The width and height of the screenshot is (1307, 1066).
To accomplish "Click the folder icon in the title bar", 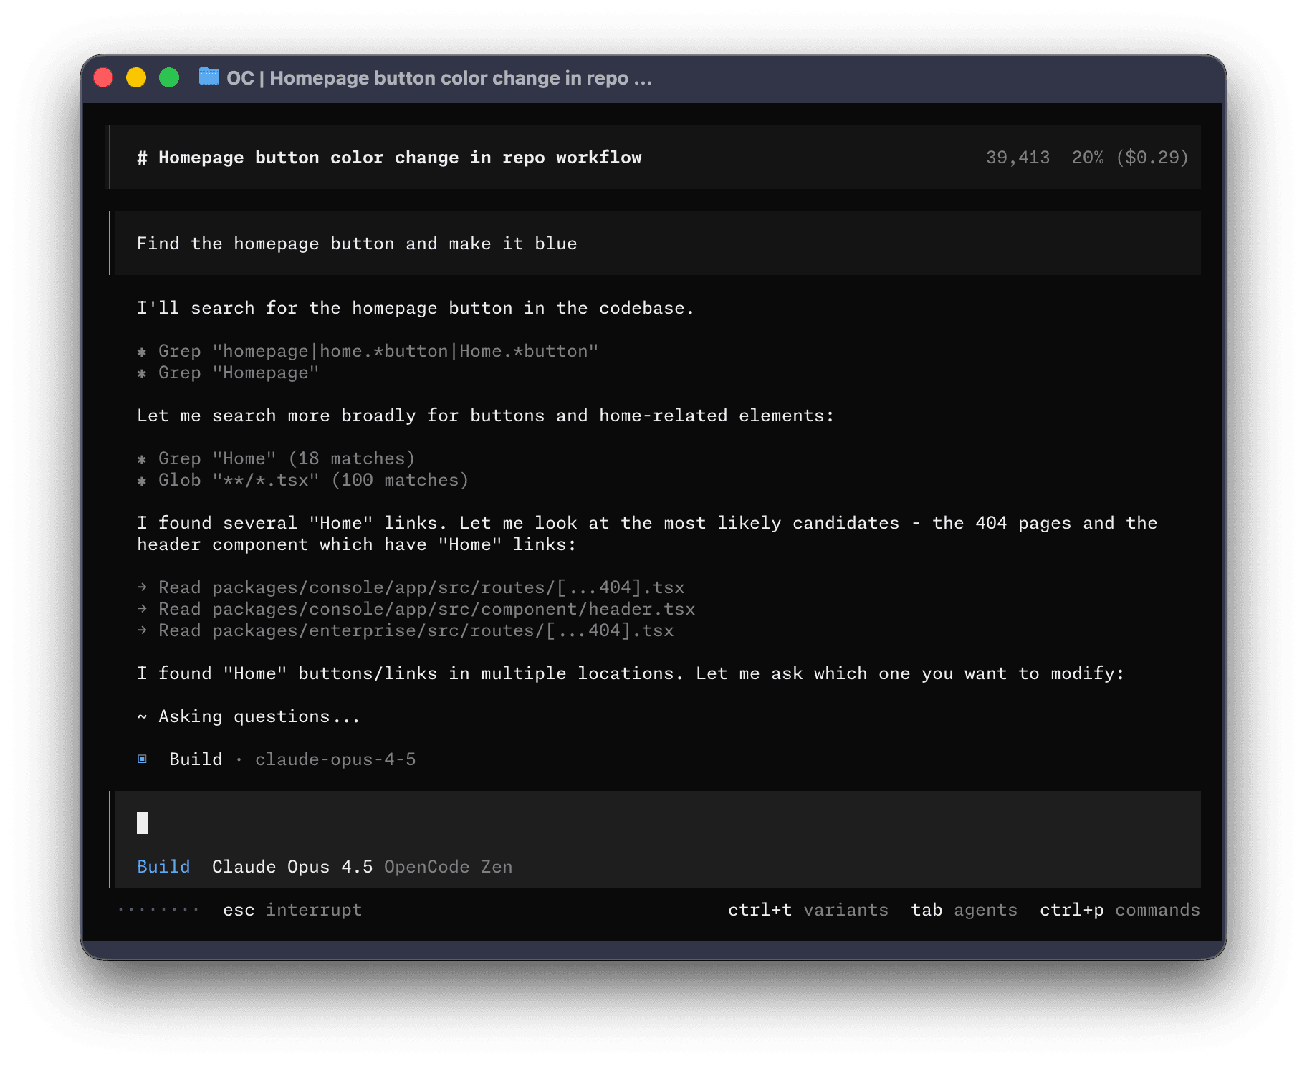I will click(x=208, y=77).
